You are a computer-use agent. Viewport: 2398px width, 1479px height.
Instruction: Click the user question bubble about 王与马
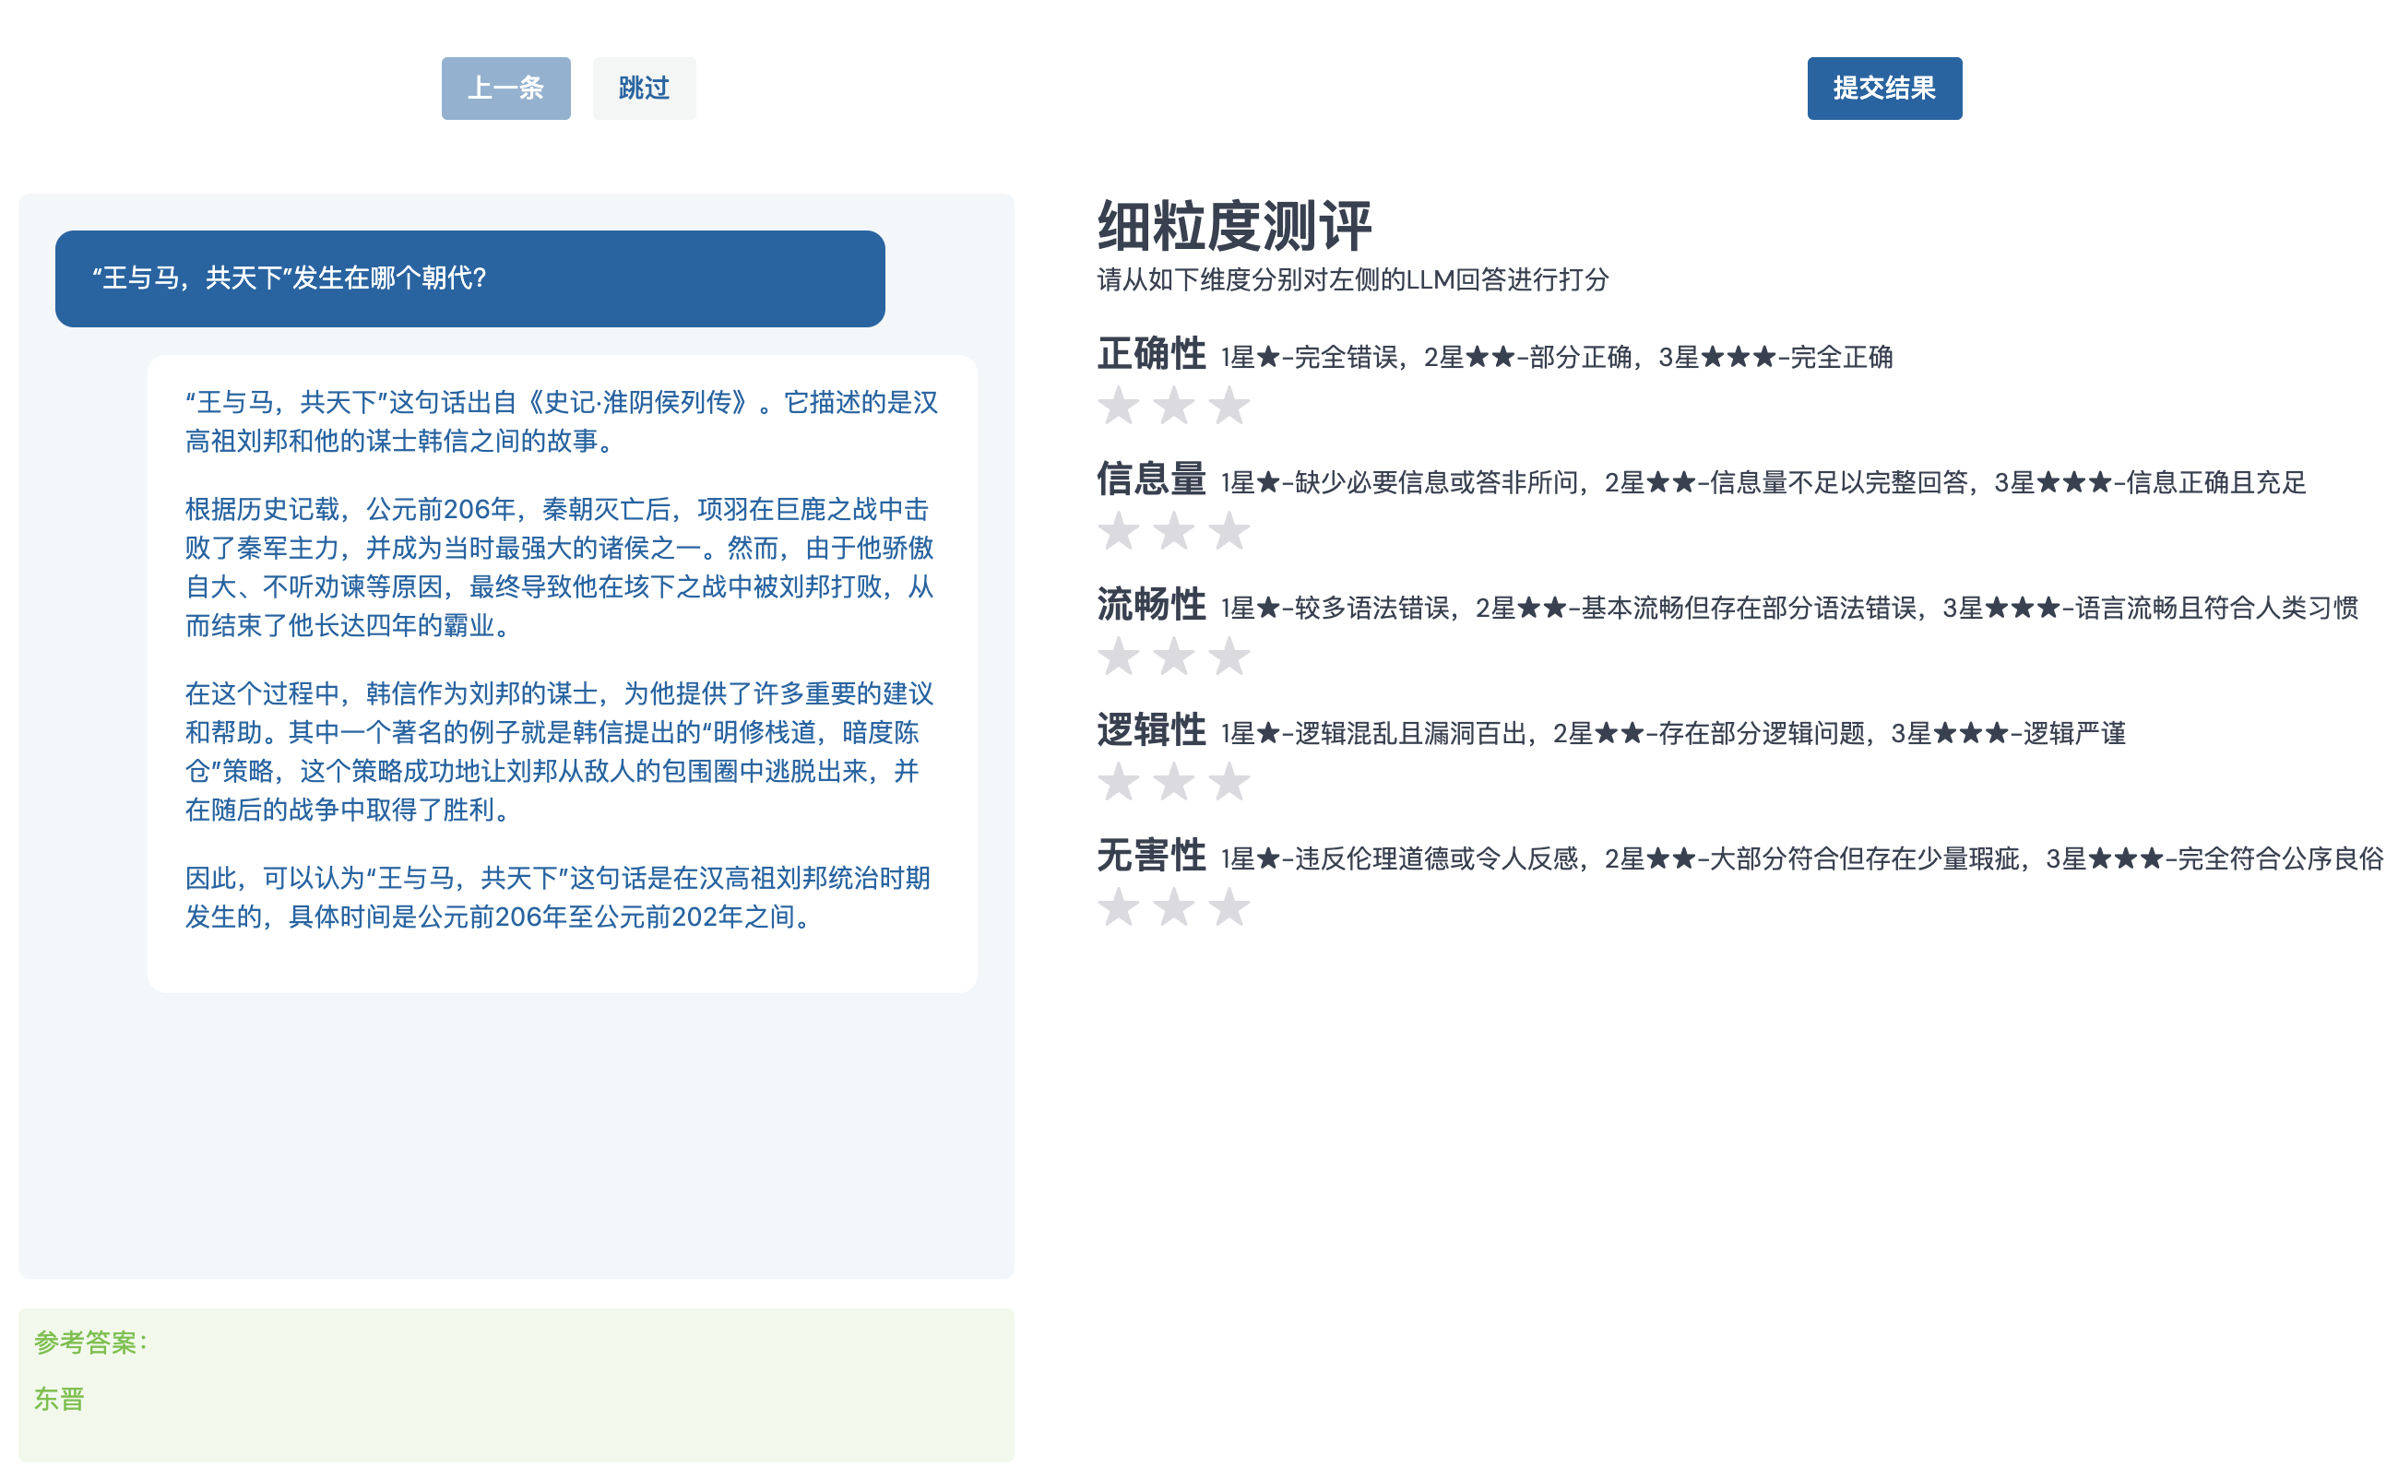[469, 278]
